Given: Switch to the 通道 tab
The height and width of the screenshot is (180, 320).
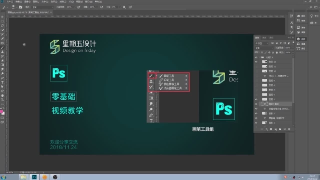Looking at the screenshot, I should (x=264, y=37).
